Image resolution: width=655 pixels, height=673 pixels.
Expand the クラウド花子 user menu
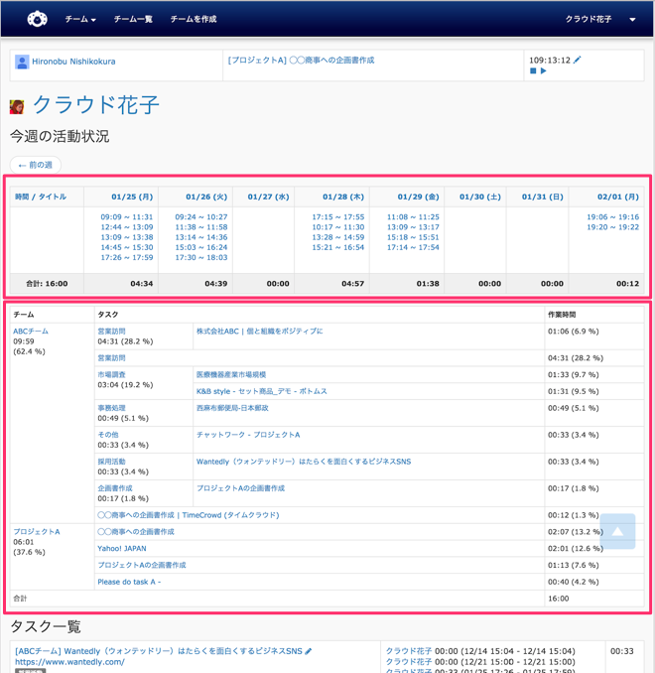coord(600,19)
